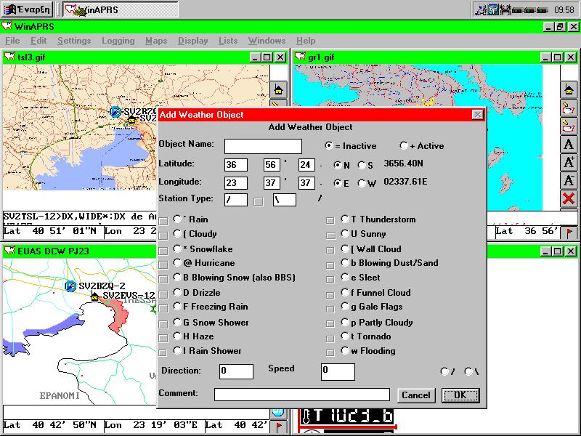Open the Display menu
Image resolution: width=581 pixels, height=436 pixels.
pyautogui.click(x=192, y=41)
